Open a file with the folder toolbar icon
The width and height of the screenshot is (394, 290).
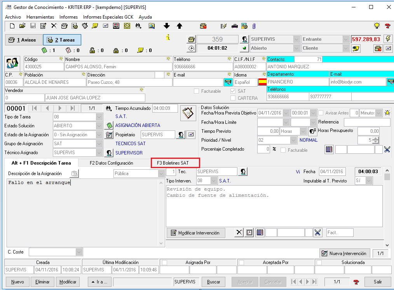[x=23, y=26]
